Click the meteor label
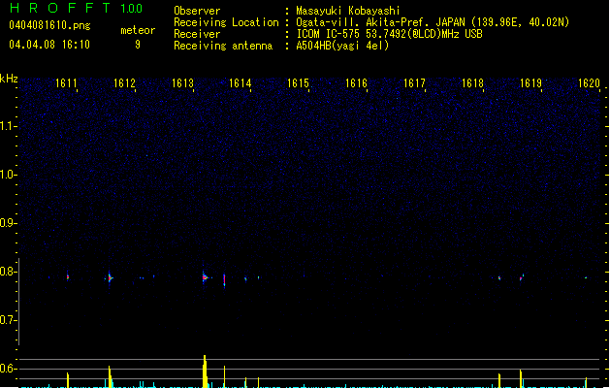This screenshot has height=388, width=610. pos(138,30)
